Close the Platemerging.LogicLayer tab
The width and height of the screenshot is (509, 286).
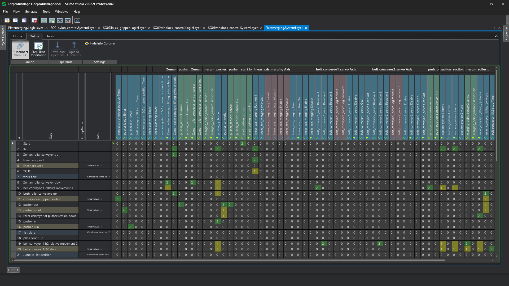(47, 28)
